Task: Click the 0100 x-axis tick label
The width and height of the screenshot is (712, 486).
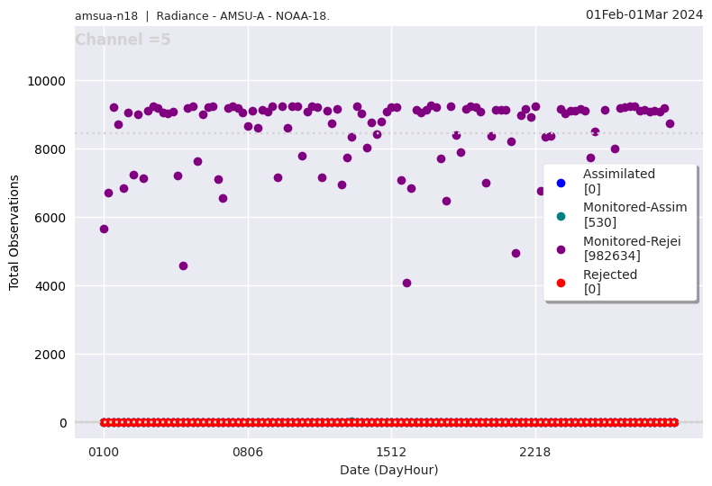Action: [x=104, y=452]
